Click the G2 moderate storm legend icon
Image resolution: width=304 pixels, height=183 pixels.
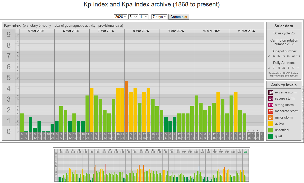click(271, 111)
